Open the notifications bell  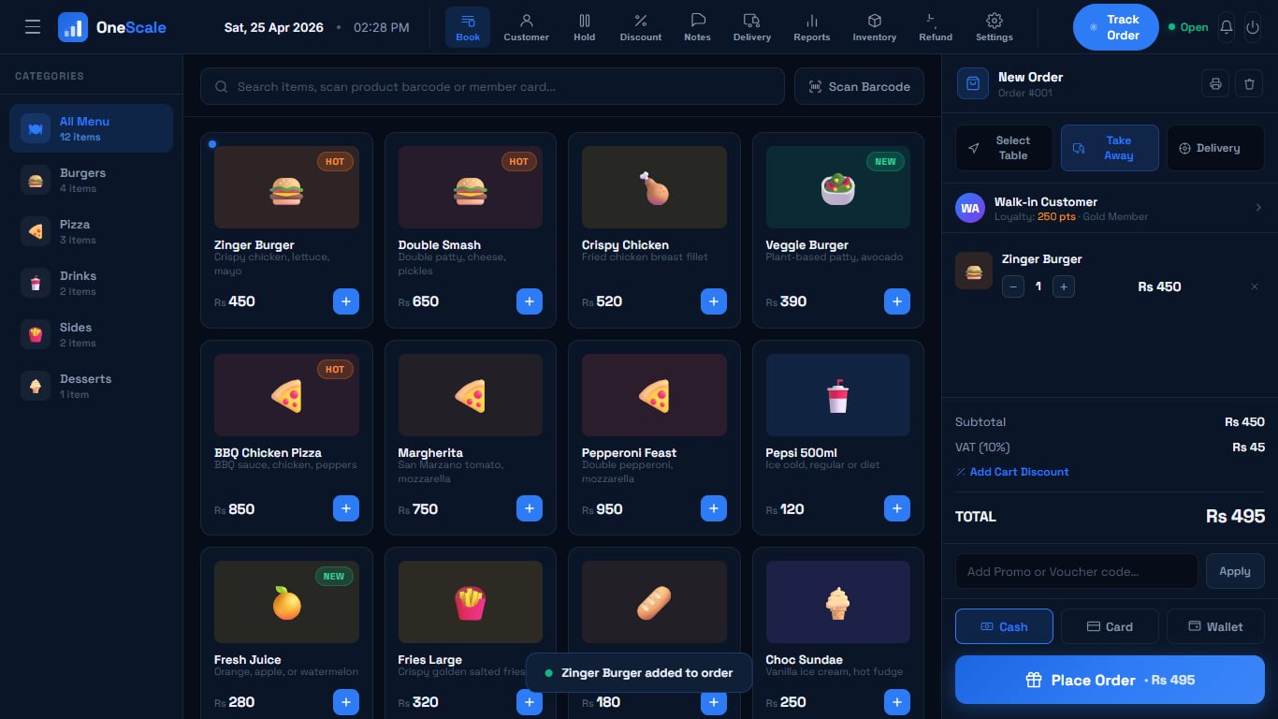coord(1227,27)
